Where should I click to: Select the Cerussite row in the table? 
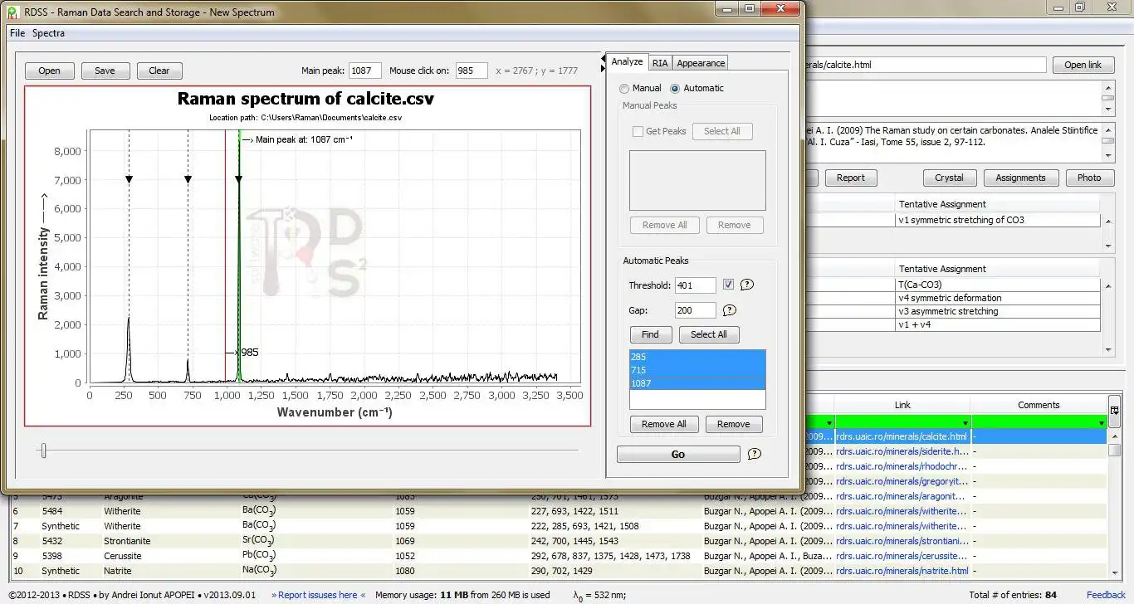(x=558, y=556)
